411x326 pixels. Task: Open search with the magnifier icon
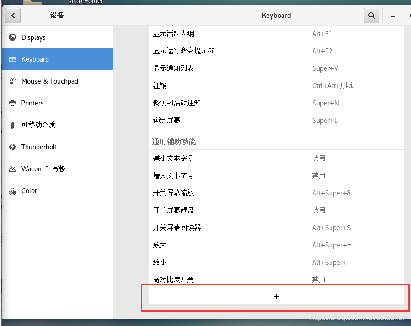click(x=371, y=16)
